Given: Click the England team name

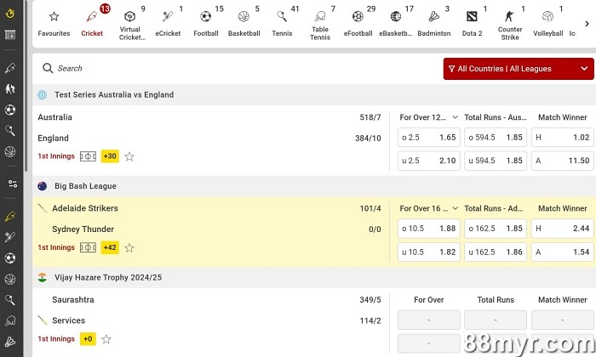Looking at the screenshot, I should (x=53, y=138).
